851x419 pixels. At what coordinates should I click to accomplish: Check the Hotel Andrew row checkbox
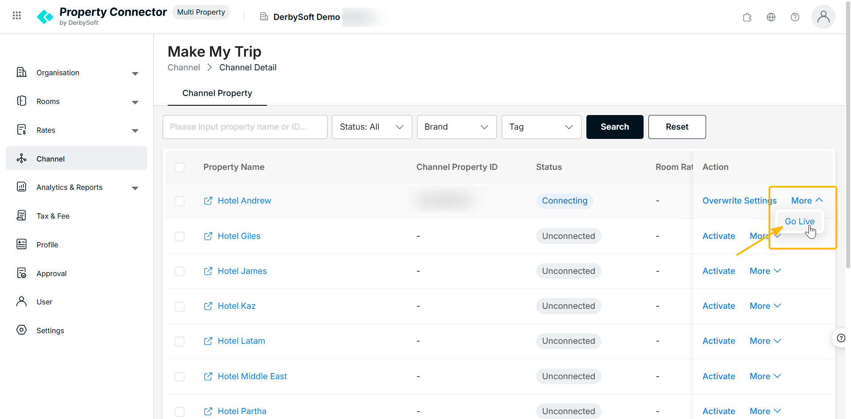tap(180, 201)
